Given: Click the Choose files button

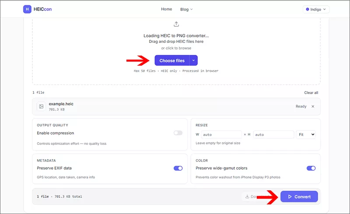Looking at the screenshot, I should pyautogui.click(x=172, y=60).
